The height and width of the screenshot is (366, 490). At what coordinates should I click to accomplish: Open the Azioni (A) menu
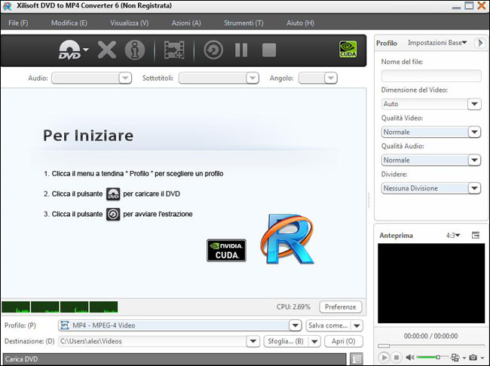[x=186, y=23]
